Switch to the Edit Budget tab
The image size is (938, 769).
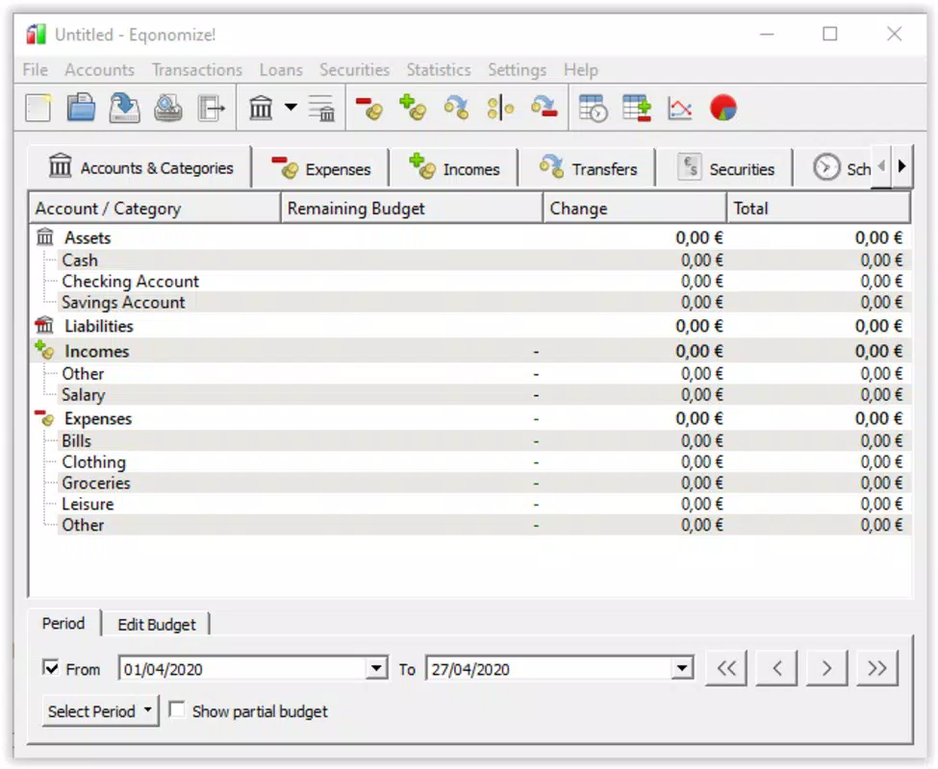[x=156, y=625]
